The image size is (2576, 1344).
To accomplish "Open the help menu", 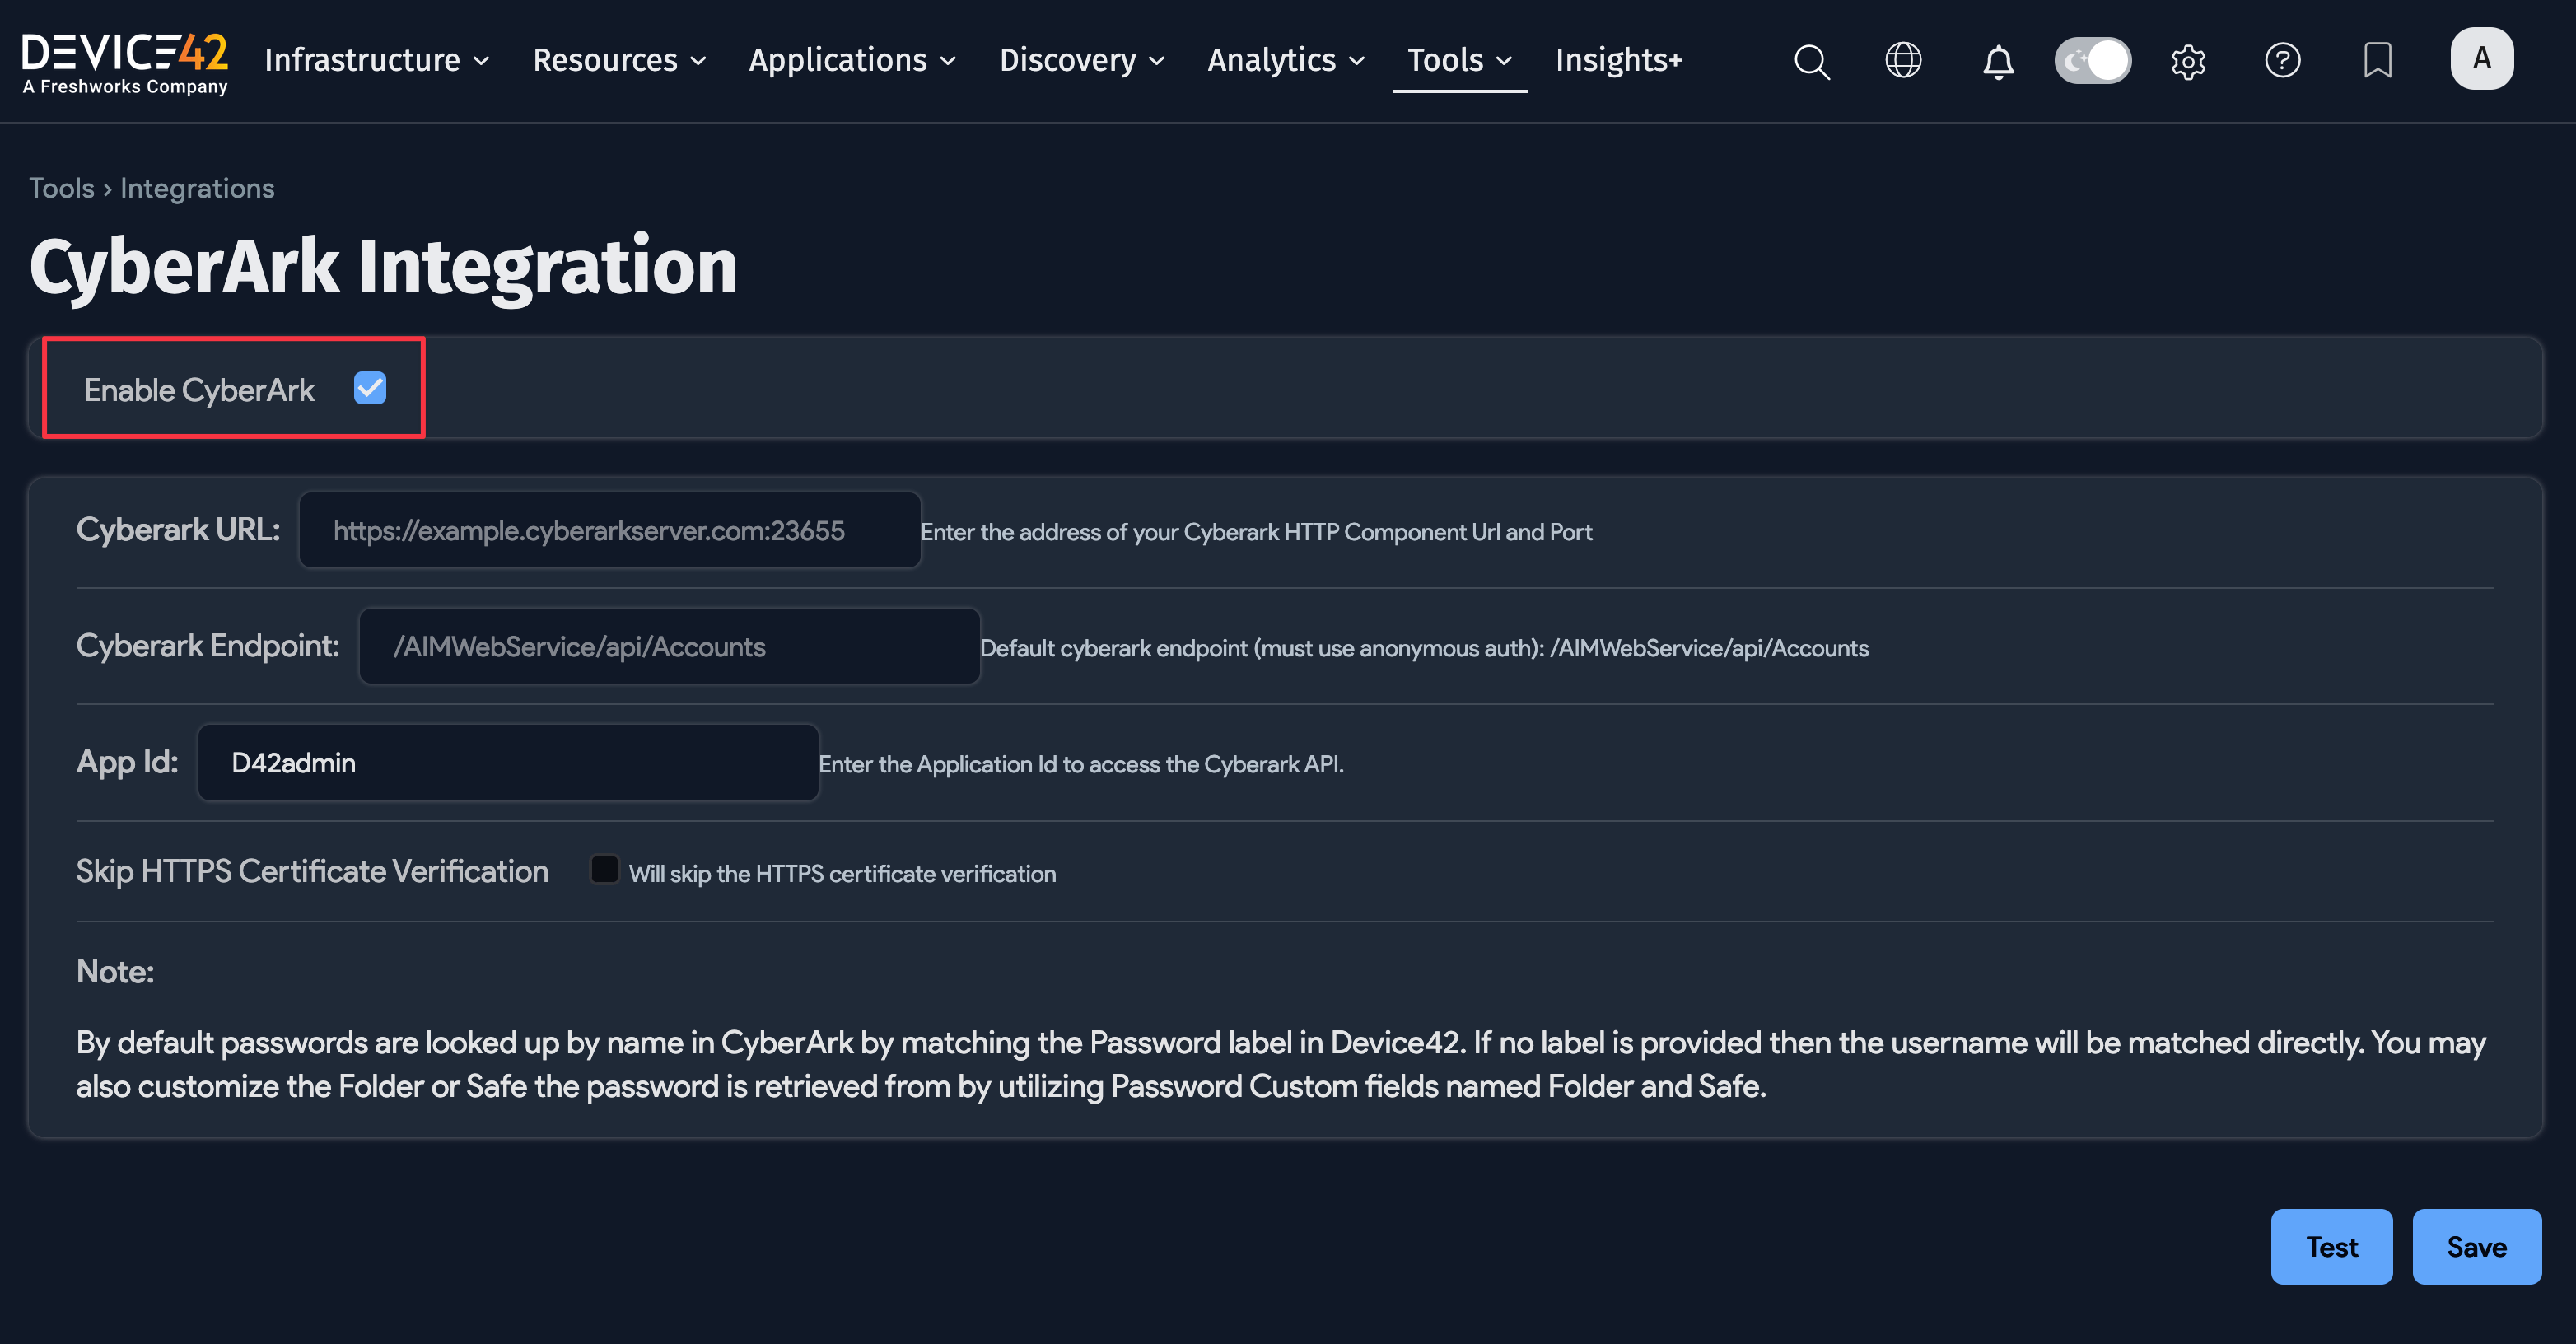I will pyautogui.click(x=2283, y=61).
